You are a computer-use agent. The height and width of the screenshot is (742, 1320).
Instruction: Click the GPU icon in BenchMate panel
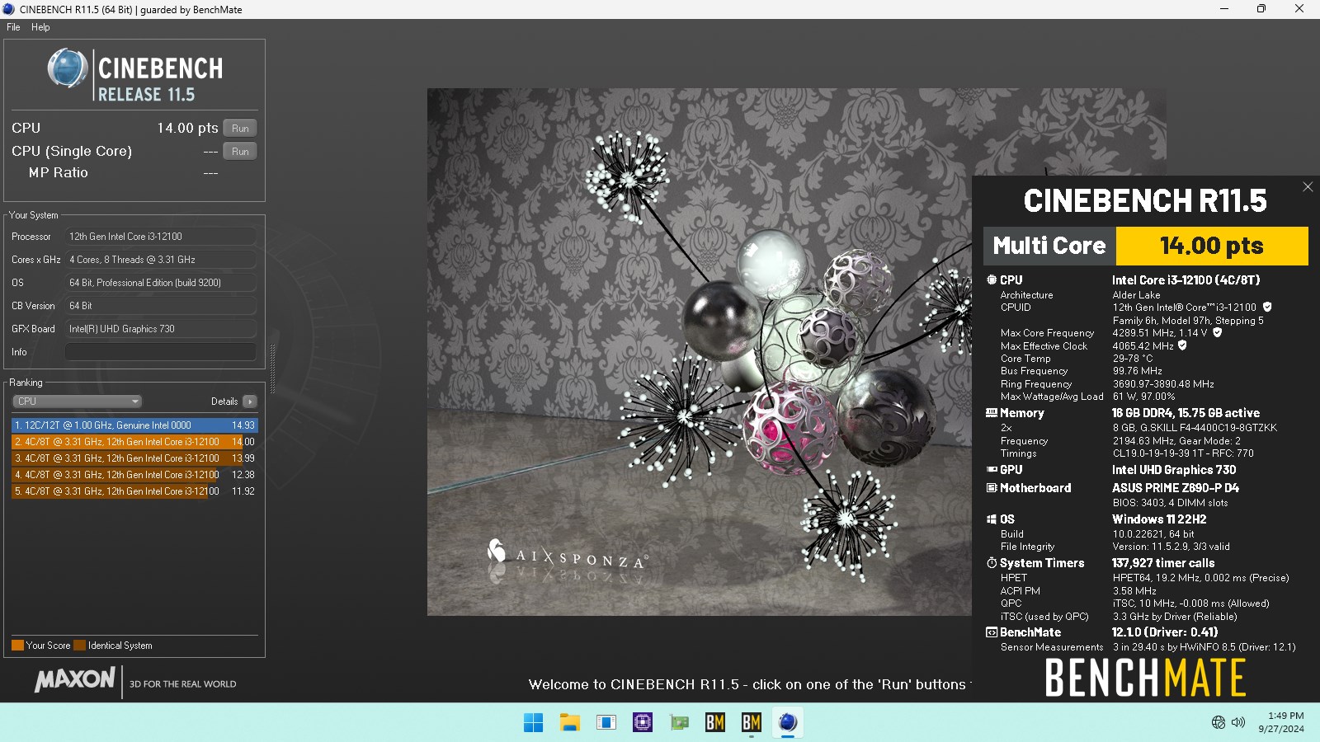992,470
